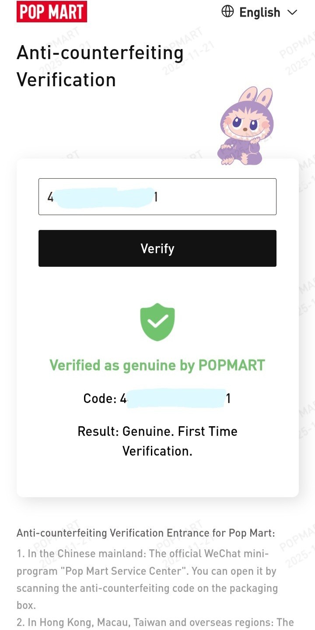Expand the chevron next to English
Viewport: 315px width, 630px height.
tap(292, 12)
